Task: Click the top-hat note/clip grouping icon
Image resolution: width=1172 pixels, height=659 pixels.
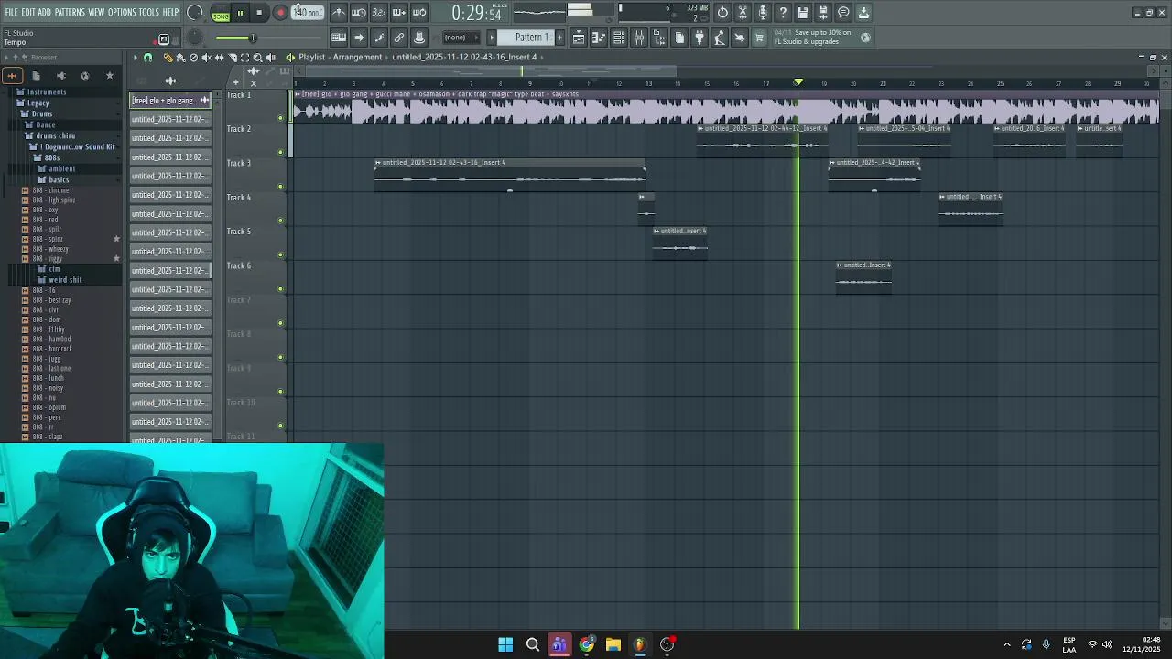Action: pos(419,38)
